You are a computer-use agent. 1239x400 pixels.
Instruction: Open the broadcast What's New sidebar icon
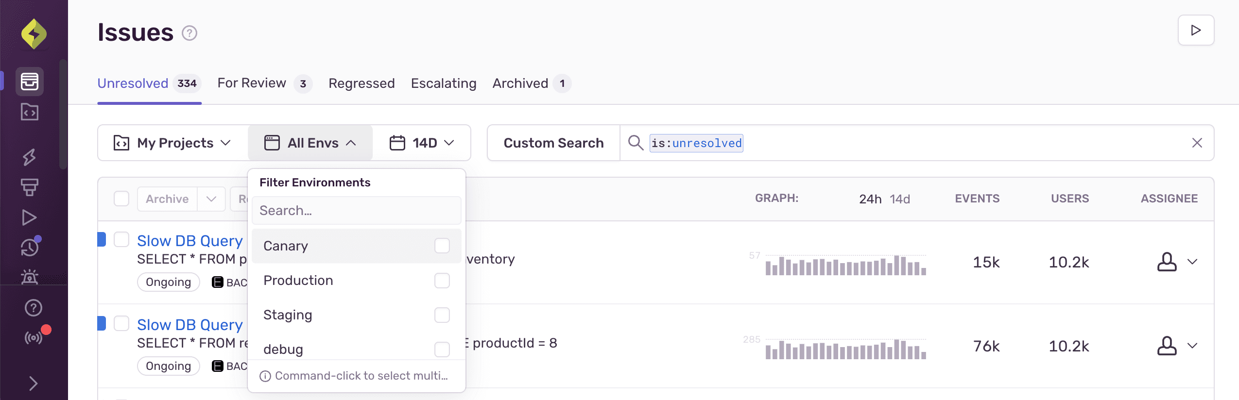34,337
